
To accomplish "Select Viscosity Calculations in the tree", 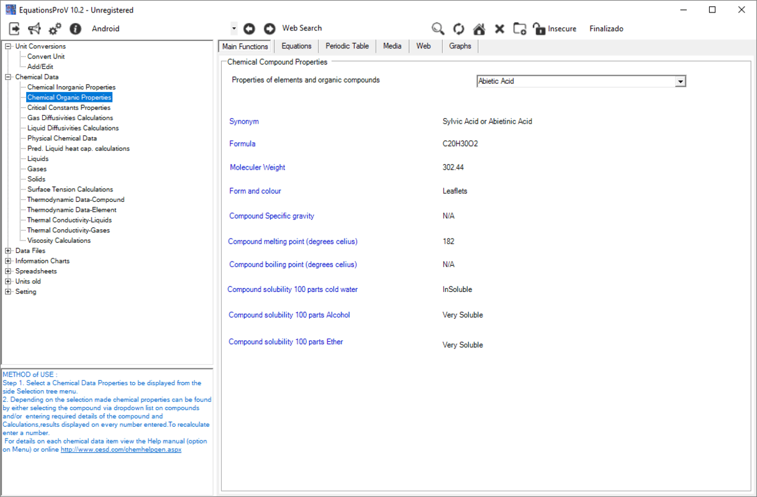I will [59, 240].
